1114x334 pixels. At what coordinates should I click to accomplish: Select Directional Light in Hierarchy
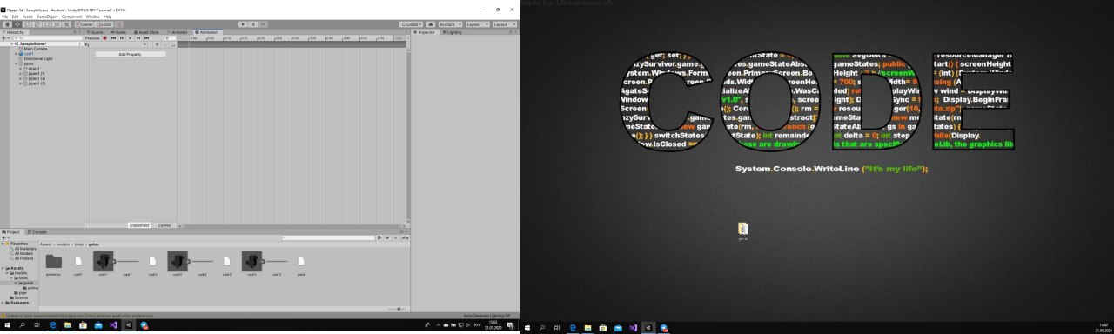click(35, 58)
